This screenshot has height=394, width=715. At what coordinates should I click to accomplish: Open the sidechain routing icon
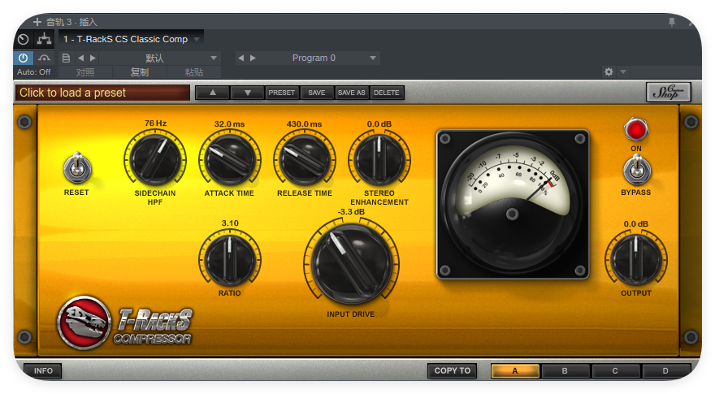coord(44,39)
